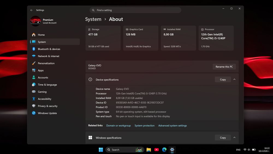This screenshot has width=273, height=154.
Task: Click the Time & language globe icon
Action: tap(34, 85)
